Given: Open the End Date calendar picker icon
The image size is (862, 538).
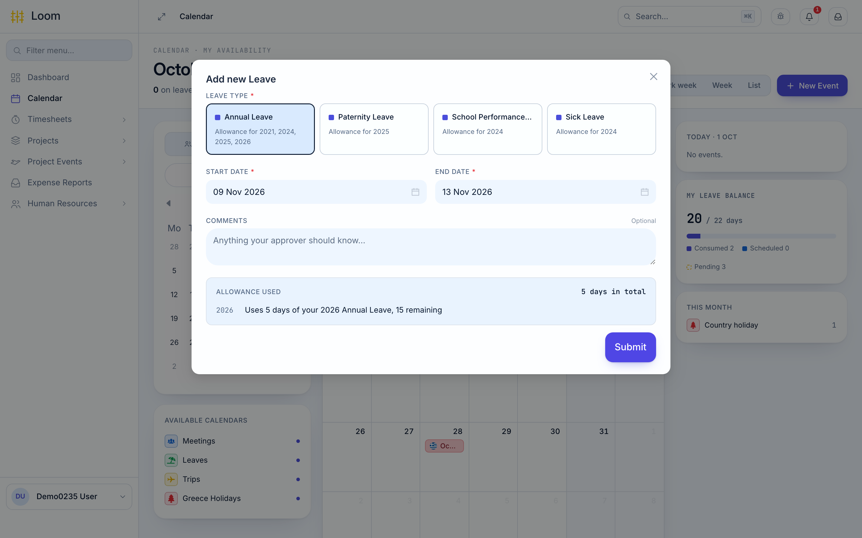Looking at the screenshot, I should click(644, 192).
